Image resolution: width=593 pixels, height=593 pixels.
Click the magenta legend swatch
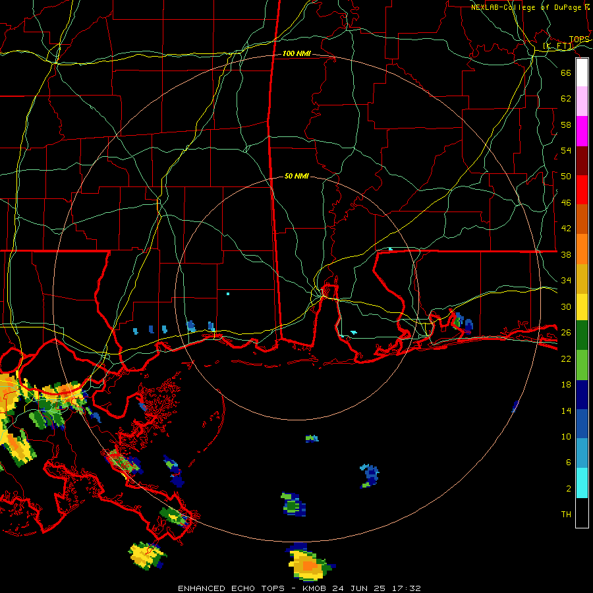pos(582,131)
